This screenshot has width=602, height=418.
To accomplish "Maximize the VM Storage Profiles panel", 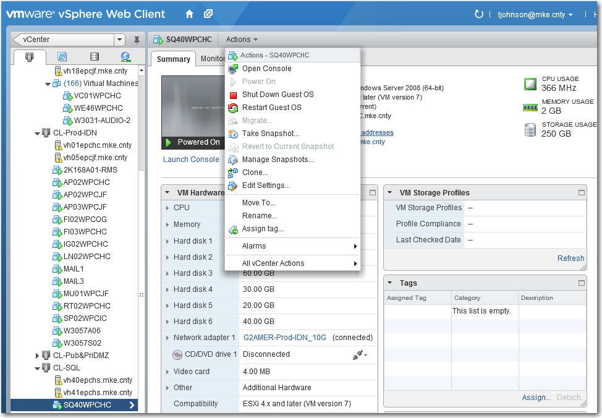I will [x=582, y=192].
